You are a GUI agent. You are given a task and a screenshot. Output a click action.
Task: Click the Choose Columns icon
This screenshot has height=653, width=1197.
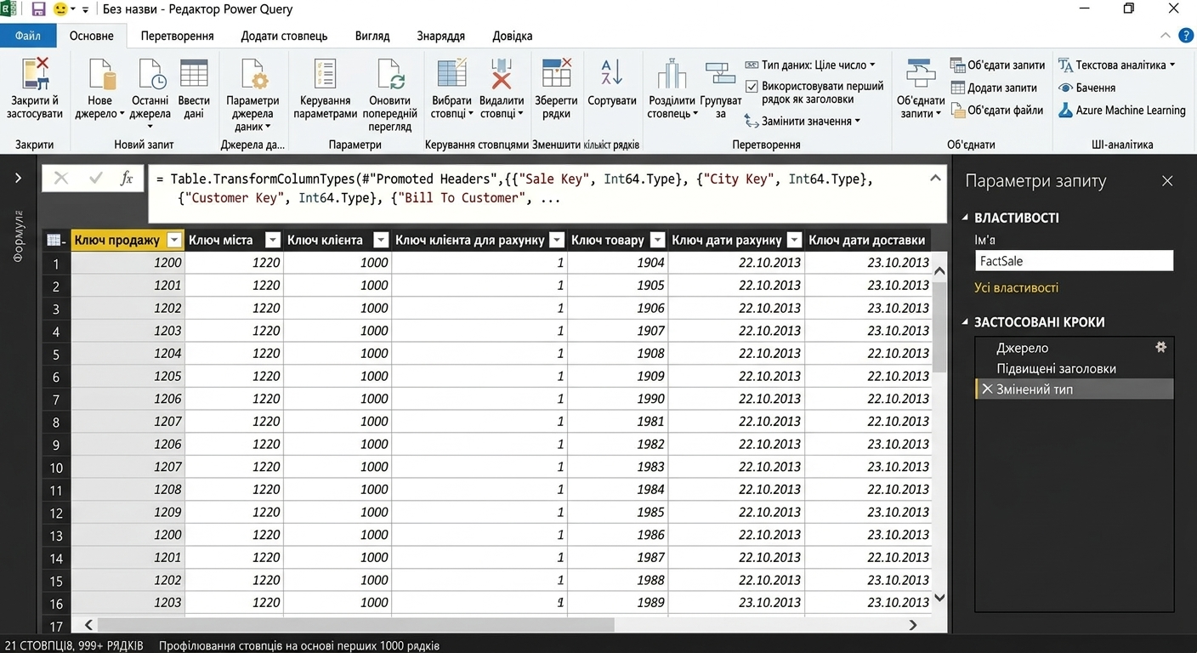tap(451, 74)
